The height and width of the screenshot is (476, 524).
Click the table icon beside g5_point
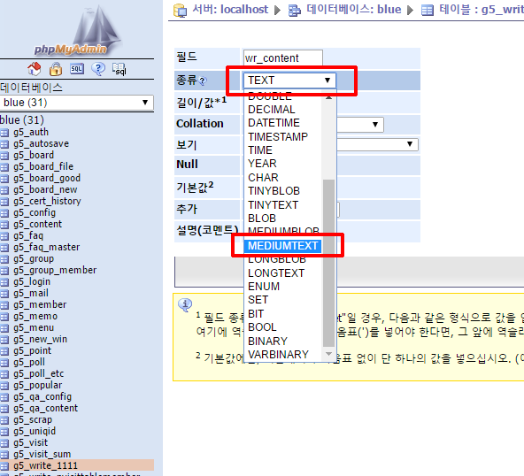4,351
